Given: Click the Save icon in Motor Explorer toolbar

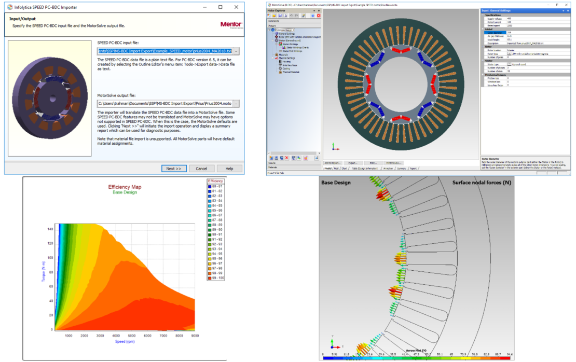Looking at the screenshot, I should (x=280, y=16).
